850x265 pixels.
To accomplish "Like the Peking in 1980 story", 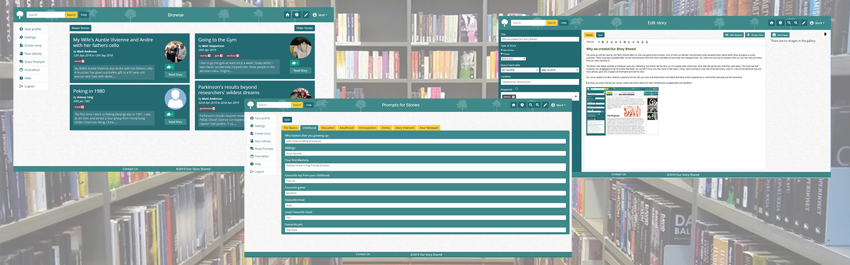I will point(170,114).
